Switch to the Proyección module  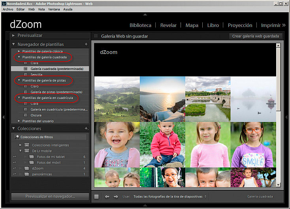pos(240,25)
